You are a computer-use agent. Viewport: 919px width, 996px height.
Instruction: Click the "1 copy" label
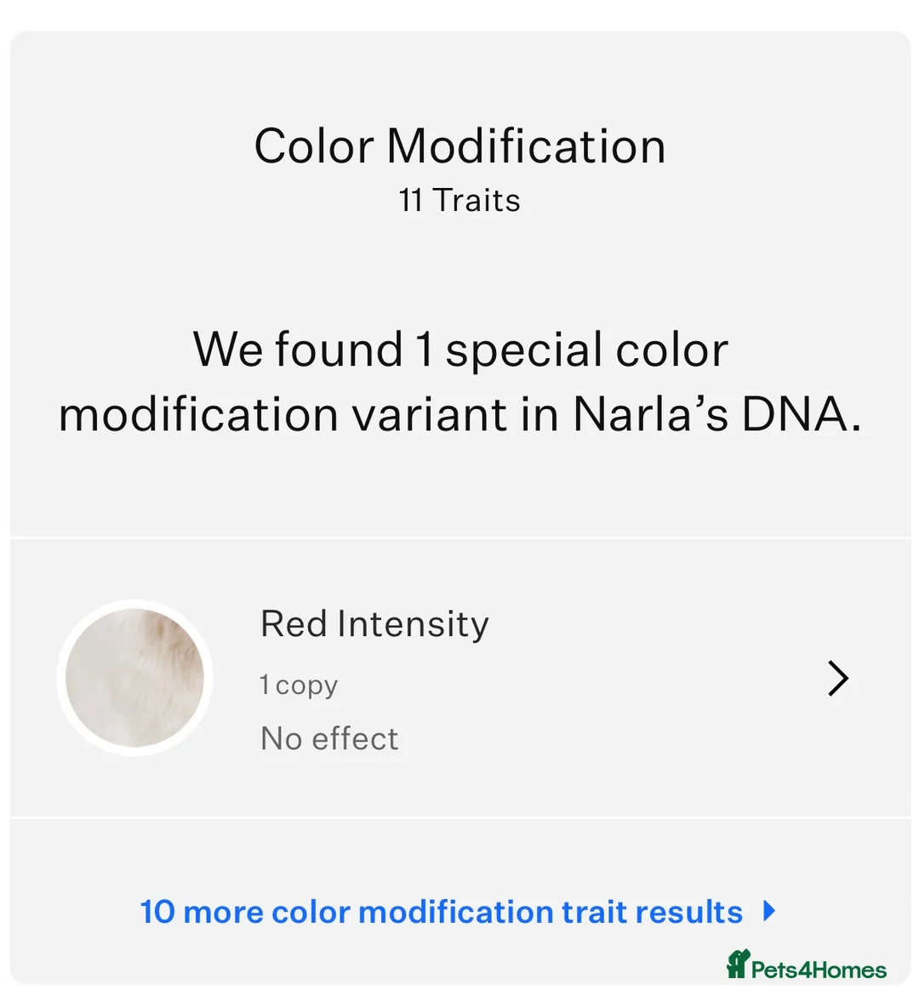(x=299, y=685)
